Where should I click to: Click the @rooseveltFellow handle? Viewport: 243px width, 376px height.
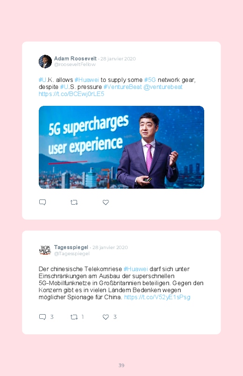click(75, 65)
